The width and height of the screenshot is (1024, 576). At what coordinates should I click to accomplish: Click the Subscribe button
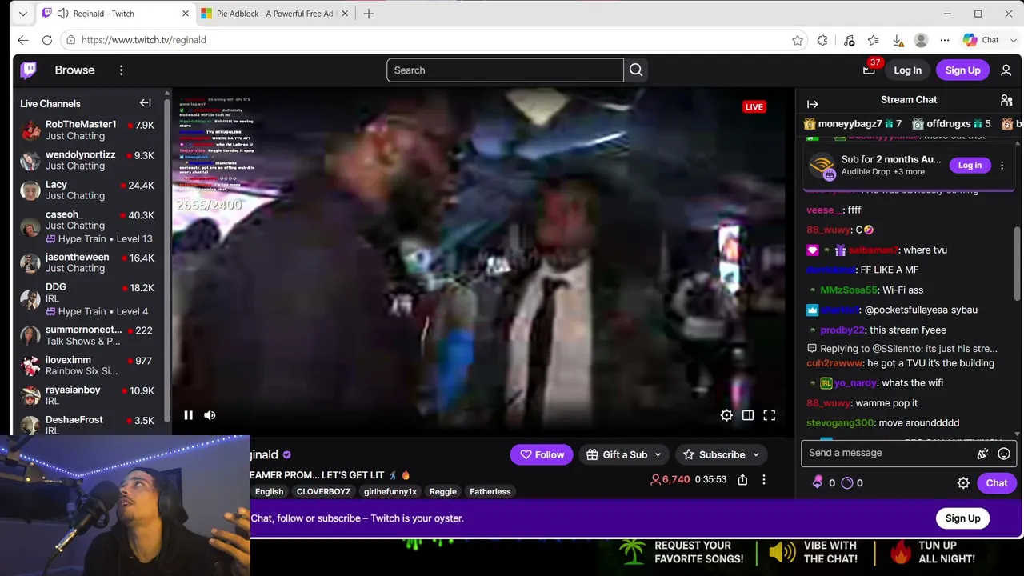coord(722,454)
